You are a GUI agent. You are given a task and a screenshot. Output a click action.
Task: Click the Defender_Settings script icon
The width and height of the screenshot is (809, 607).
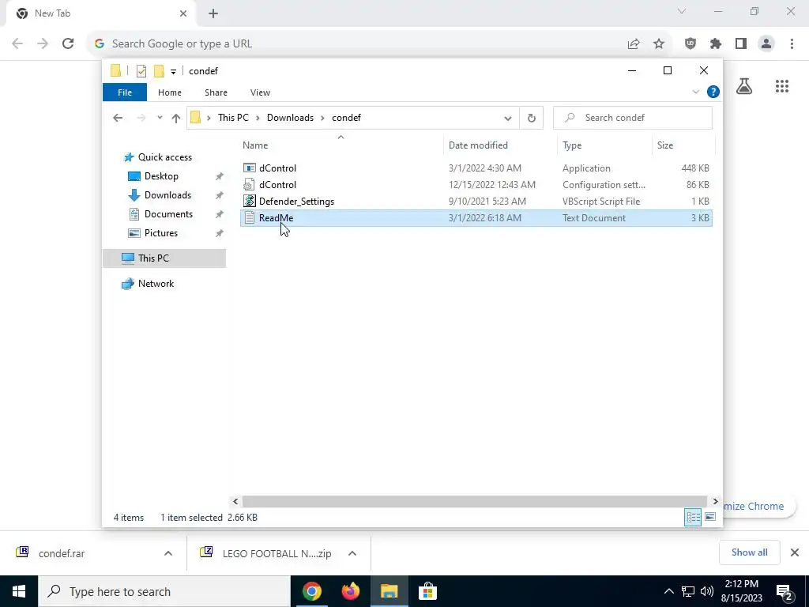pyautogui.click(x=249, y=202)
